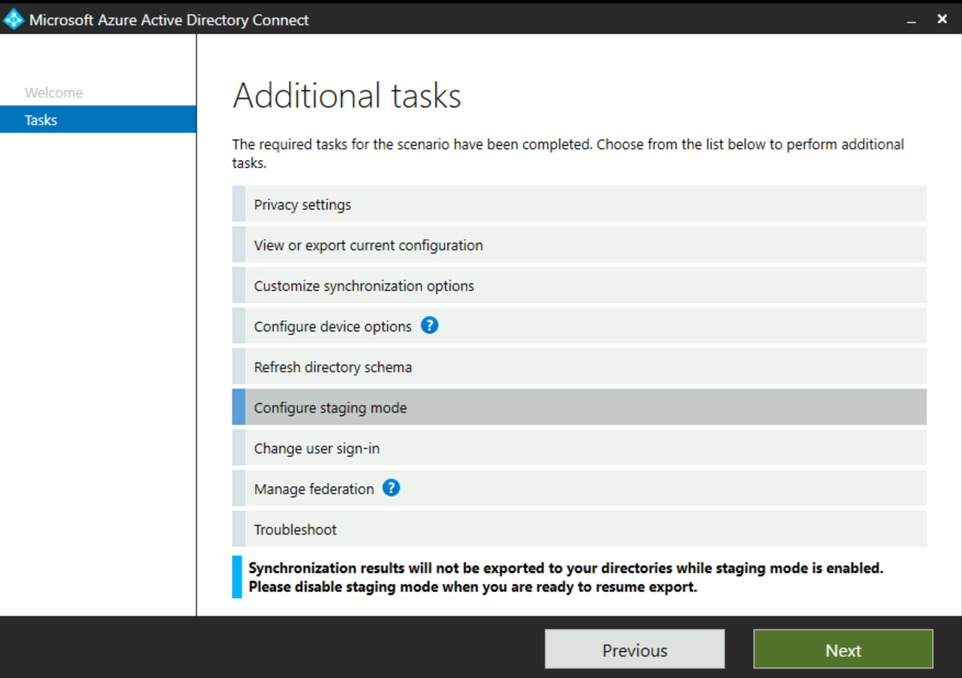The height and width of the screenshot is (678, 962).
Task: Click the Additional tasks heading
Action: 347,96
